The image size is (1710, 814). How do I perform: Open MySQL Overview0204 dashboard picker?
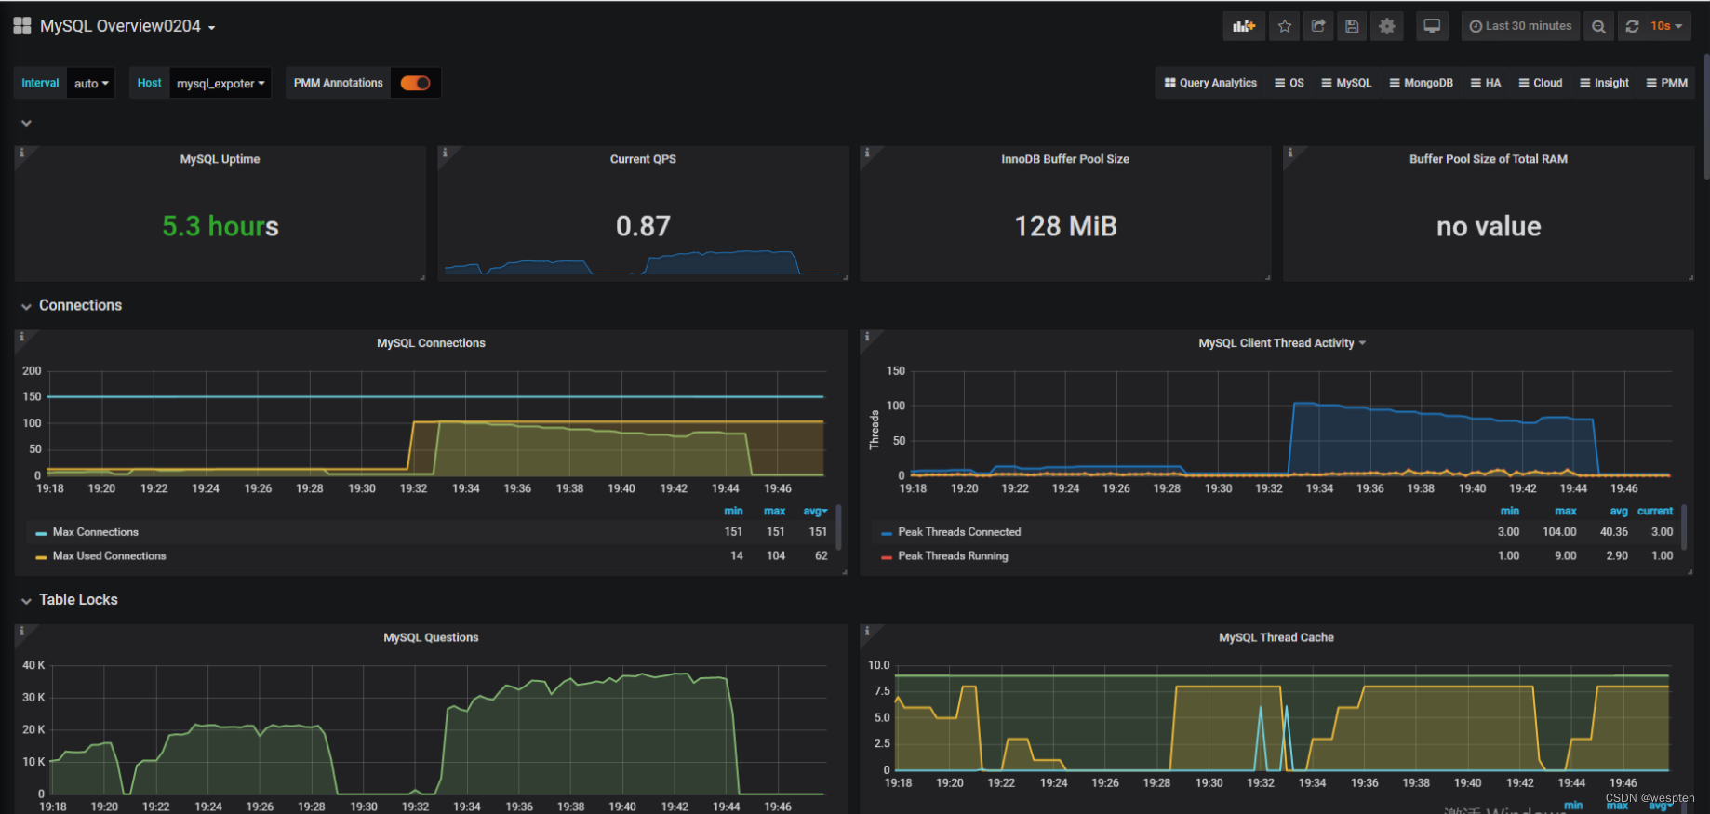[x=127, y=26]
